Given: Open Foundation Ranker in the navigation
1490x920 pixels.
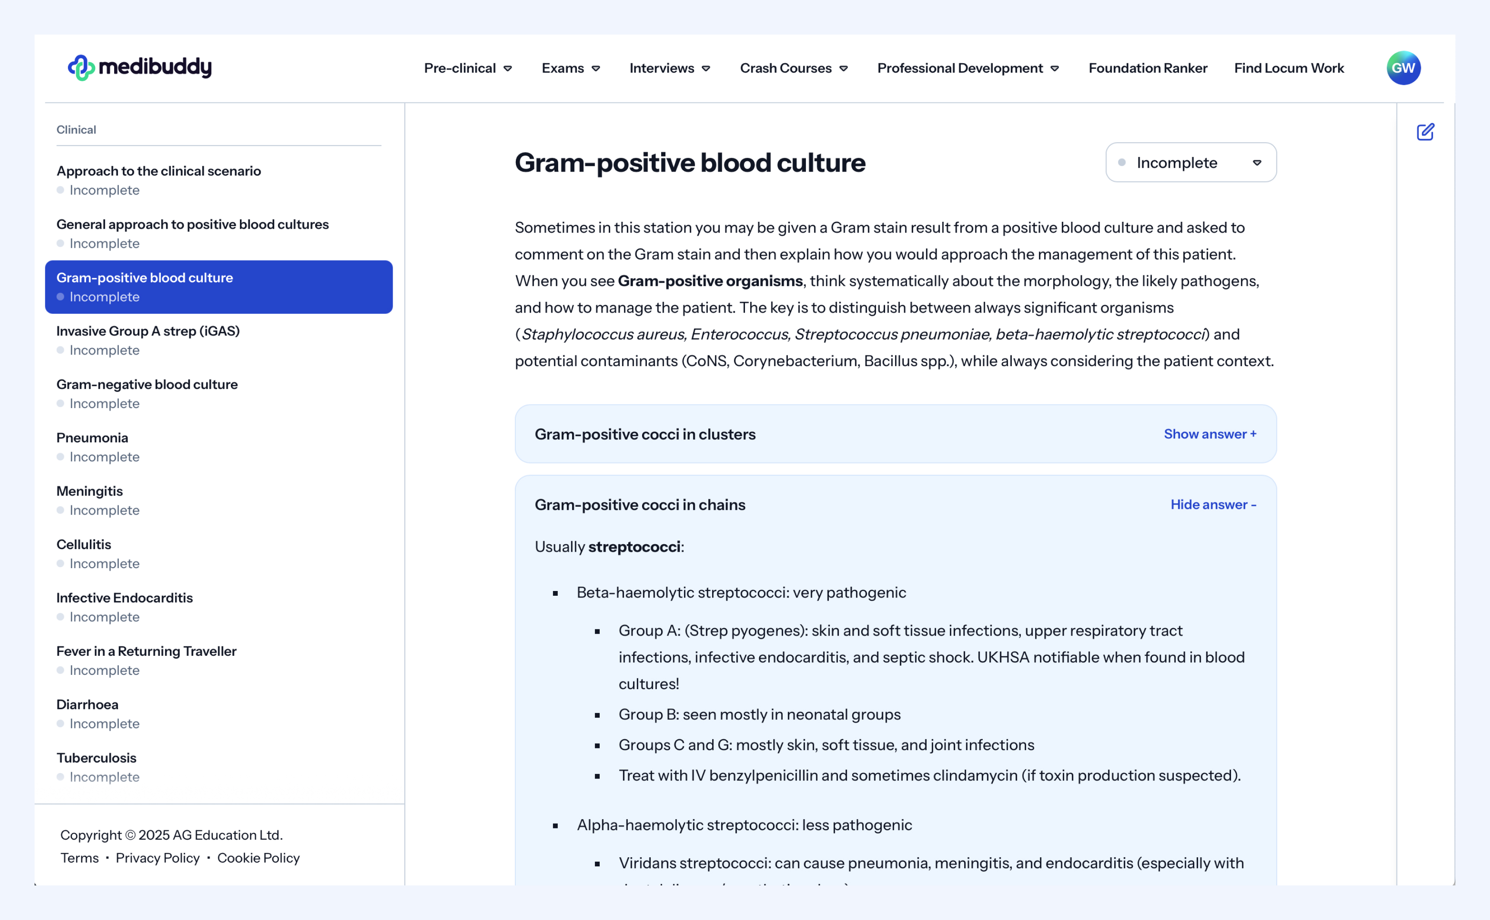Looking at the screenshot, I should (x=1148, y=68).
